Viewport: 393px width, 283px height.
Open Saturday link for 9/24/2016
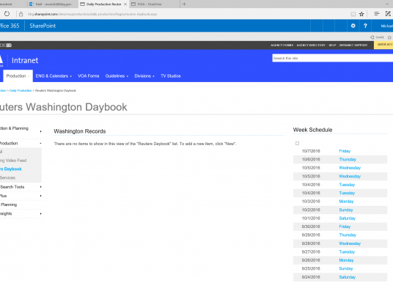[347, 277]
